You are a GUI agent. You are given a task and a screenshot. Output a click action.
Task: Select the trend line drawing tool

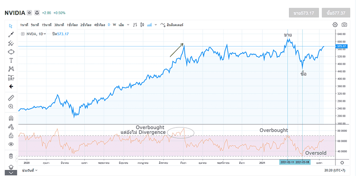(11, 34)
